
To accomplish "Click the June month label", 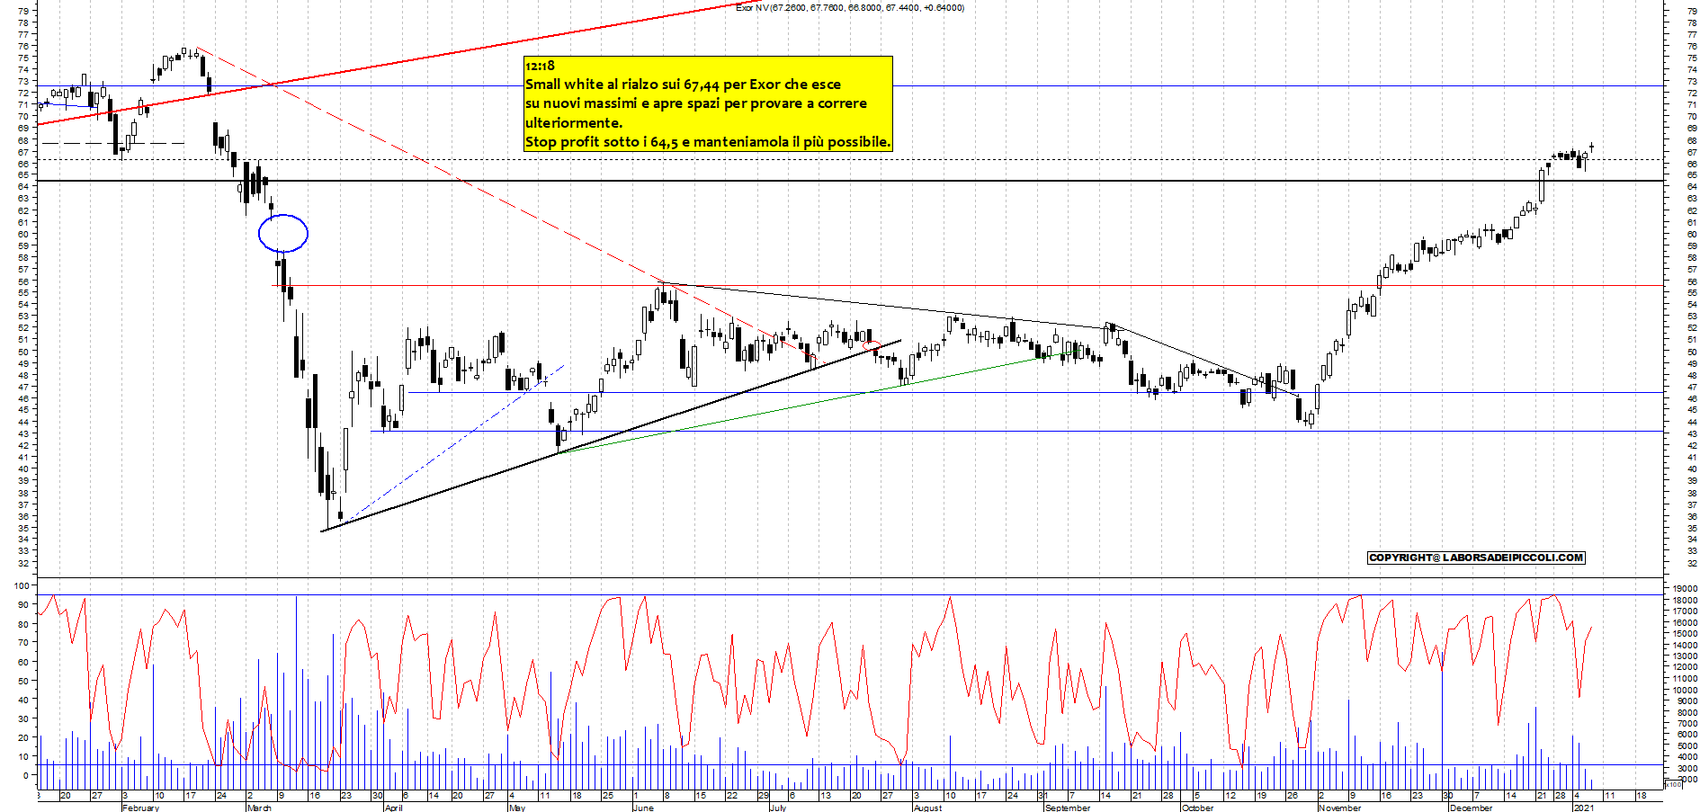I will (x=643, y=808).
